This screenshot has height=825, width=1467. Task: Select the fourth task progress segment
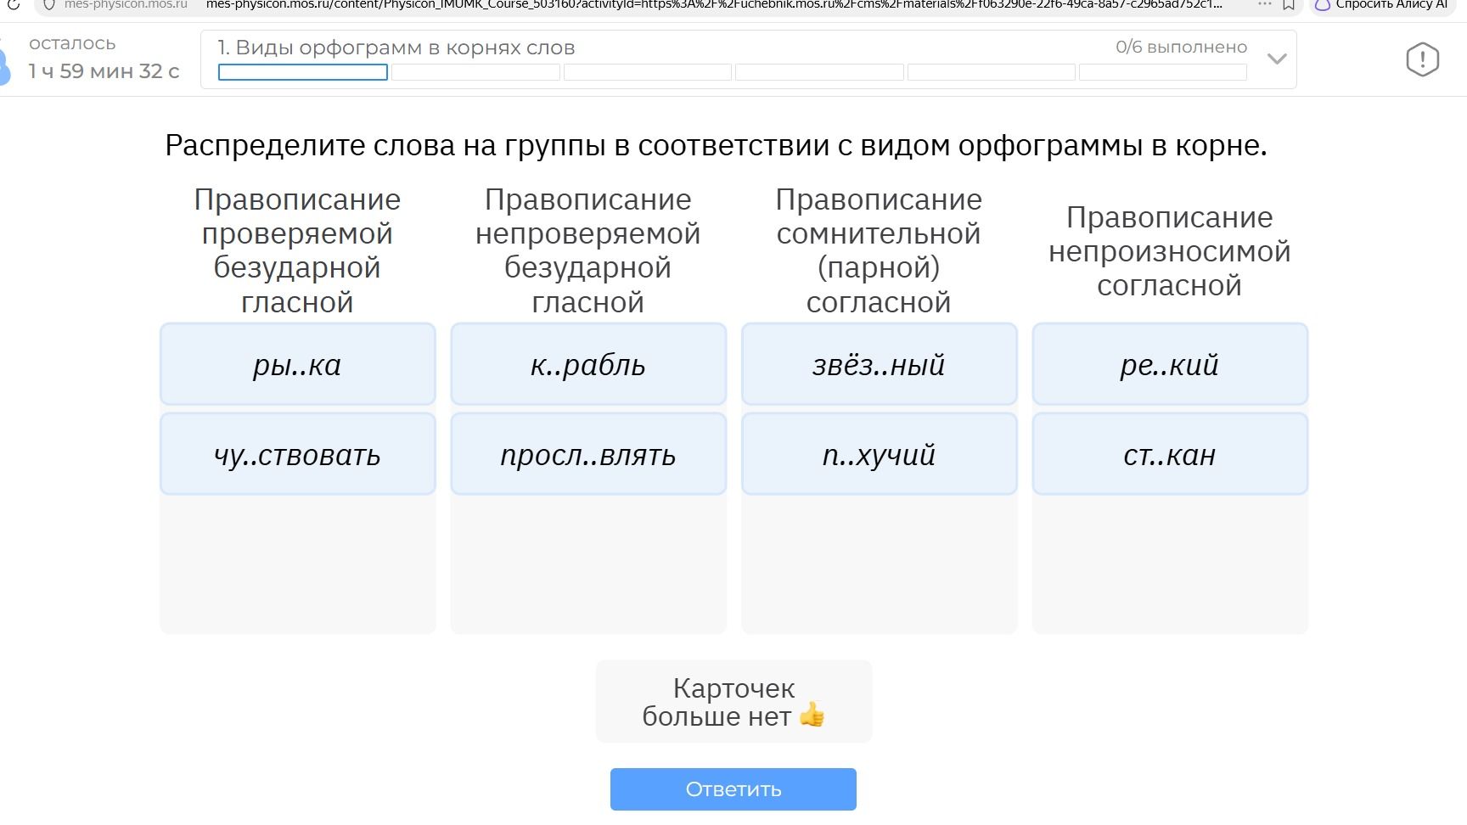pos(819,72)
